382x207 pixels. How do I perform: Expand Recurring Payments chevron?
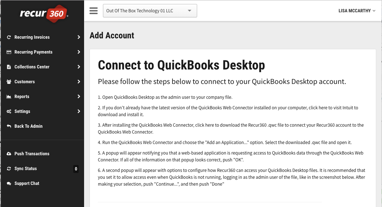tap(79, 52)
